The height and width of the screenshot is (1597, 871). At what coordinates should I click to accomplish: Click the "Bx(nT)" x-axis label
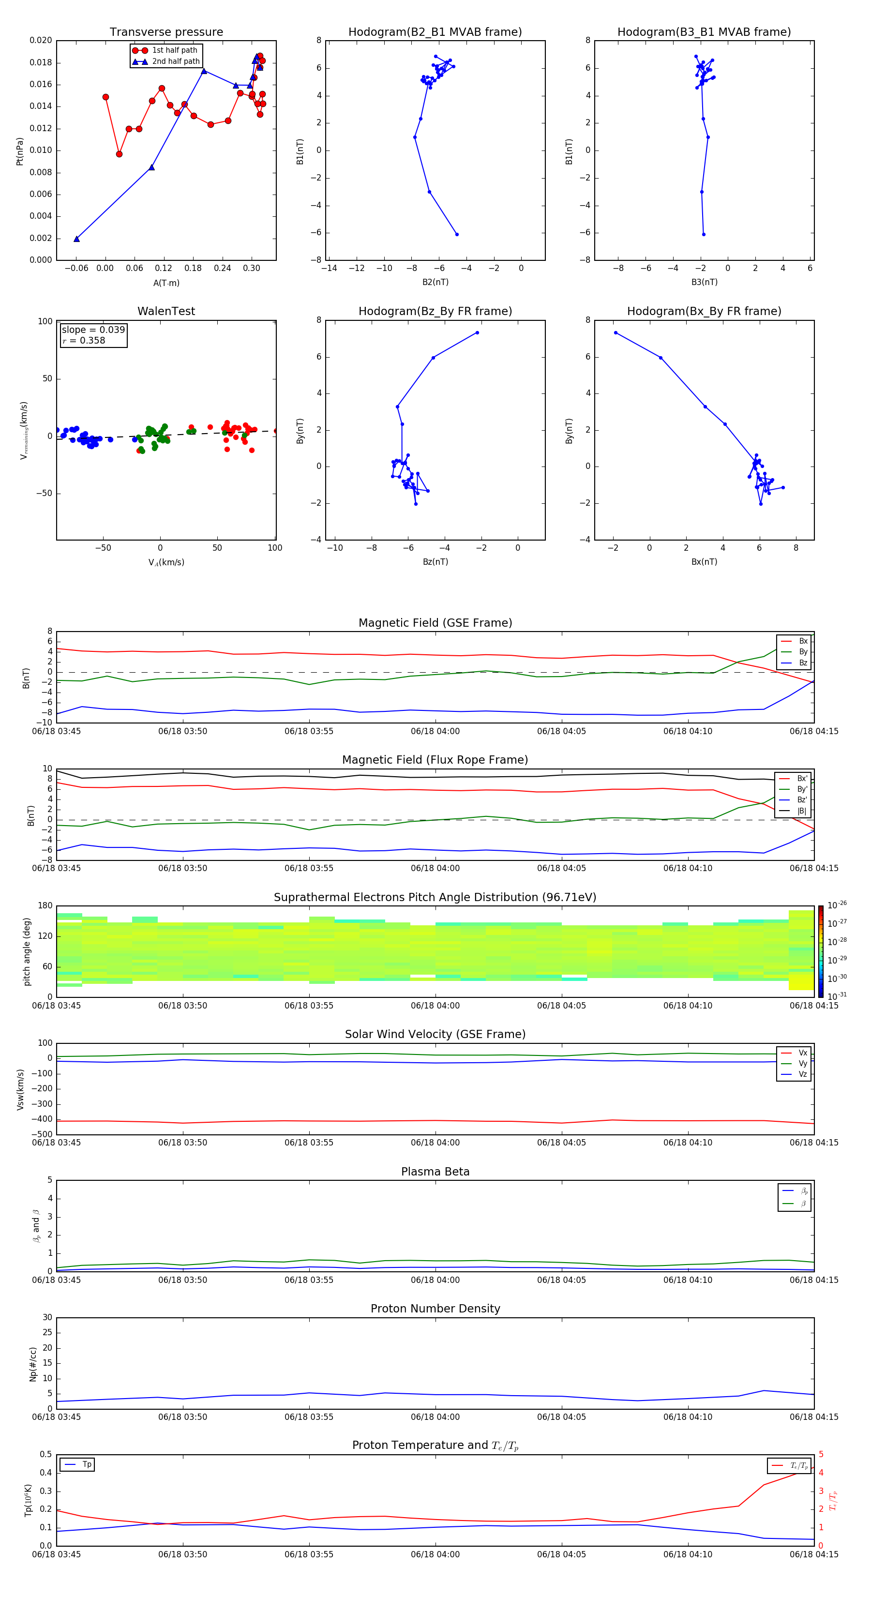[x=704, y=562]
